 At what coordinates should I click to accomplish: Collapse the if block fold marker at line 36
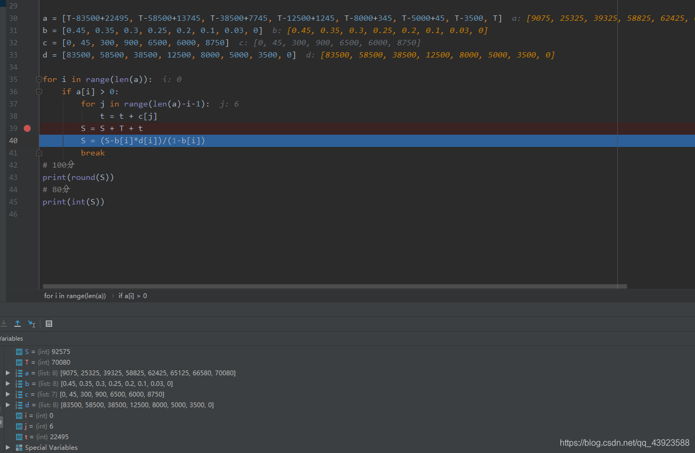pyautogui.click(x=39, y=92)
